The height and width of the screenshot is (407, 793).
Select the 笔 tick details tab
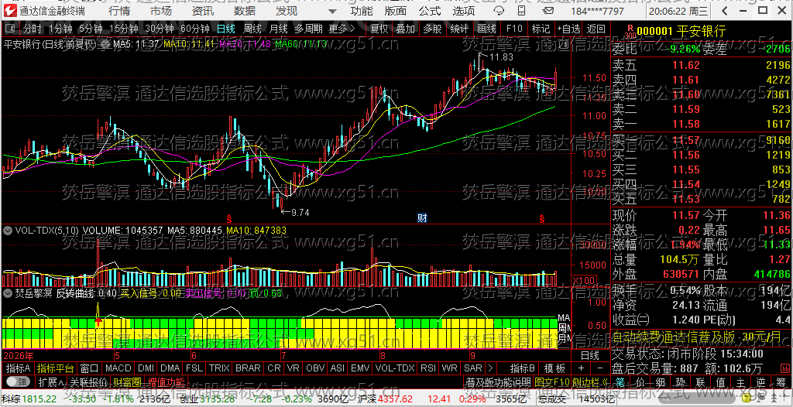620,381
